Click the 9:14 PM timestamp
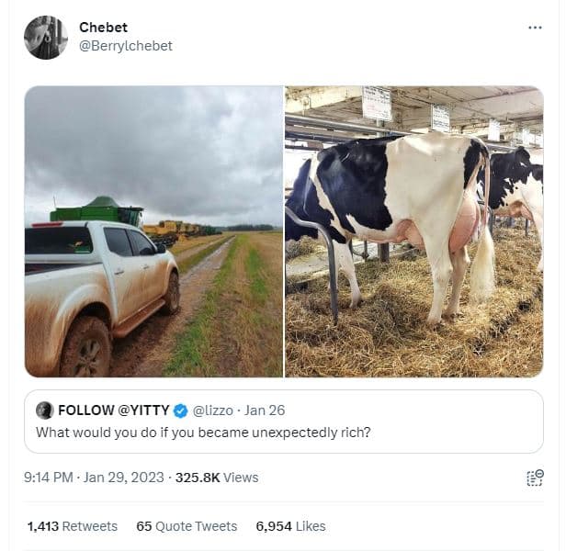The width and height of the screenshot is (566, 551). (x=49, y=478)
